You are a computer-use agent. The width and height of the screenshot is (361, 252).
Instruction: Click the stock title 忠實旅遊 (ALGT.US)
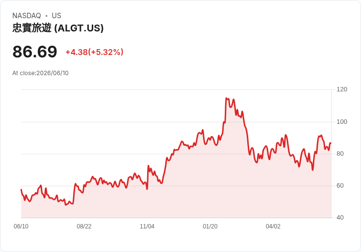58,28
